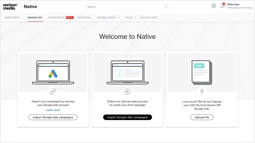This screenshot has width=255, height=143.
Task: Click the magnifier icon in Search
Action: click(166, 7)
